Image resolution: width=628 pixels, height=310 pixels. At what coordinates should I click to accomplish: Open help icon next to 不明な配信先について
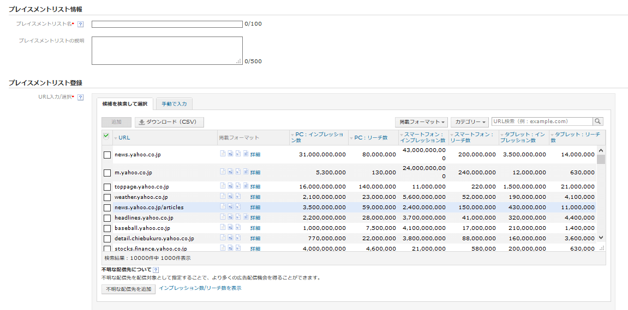coord(156,270)
